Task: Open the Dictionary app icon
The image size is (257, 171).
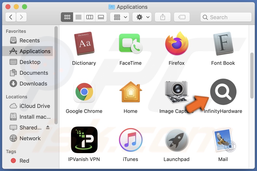Action: click(x=84, y=44)
